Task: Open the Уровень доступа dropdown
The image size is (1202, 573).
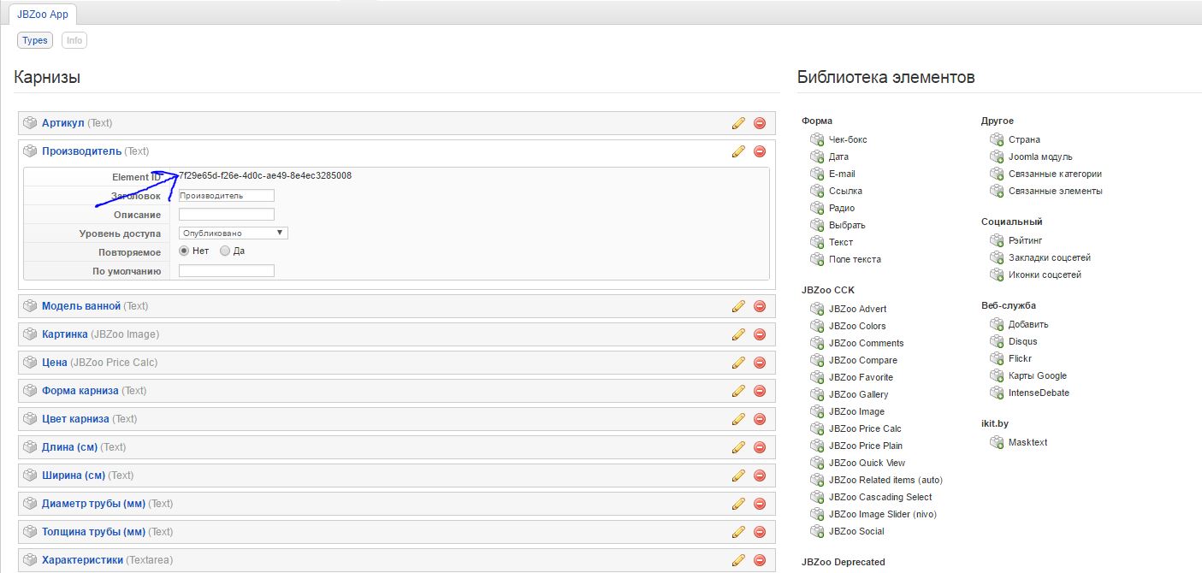Action: click(x=233, y=233)
